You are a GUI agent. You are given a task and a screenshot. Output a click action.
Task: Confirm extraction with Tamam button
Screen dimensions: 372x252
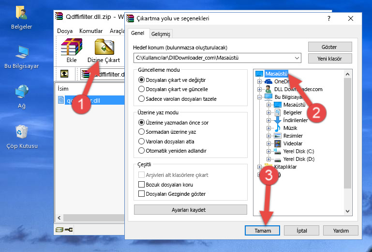262,231
